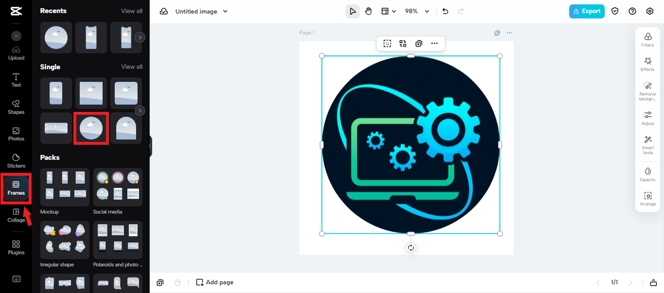Click the Export button
Image resolution: width=664 pixels, height=293 pixels.
click(x=587, y=11)
